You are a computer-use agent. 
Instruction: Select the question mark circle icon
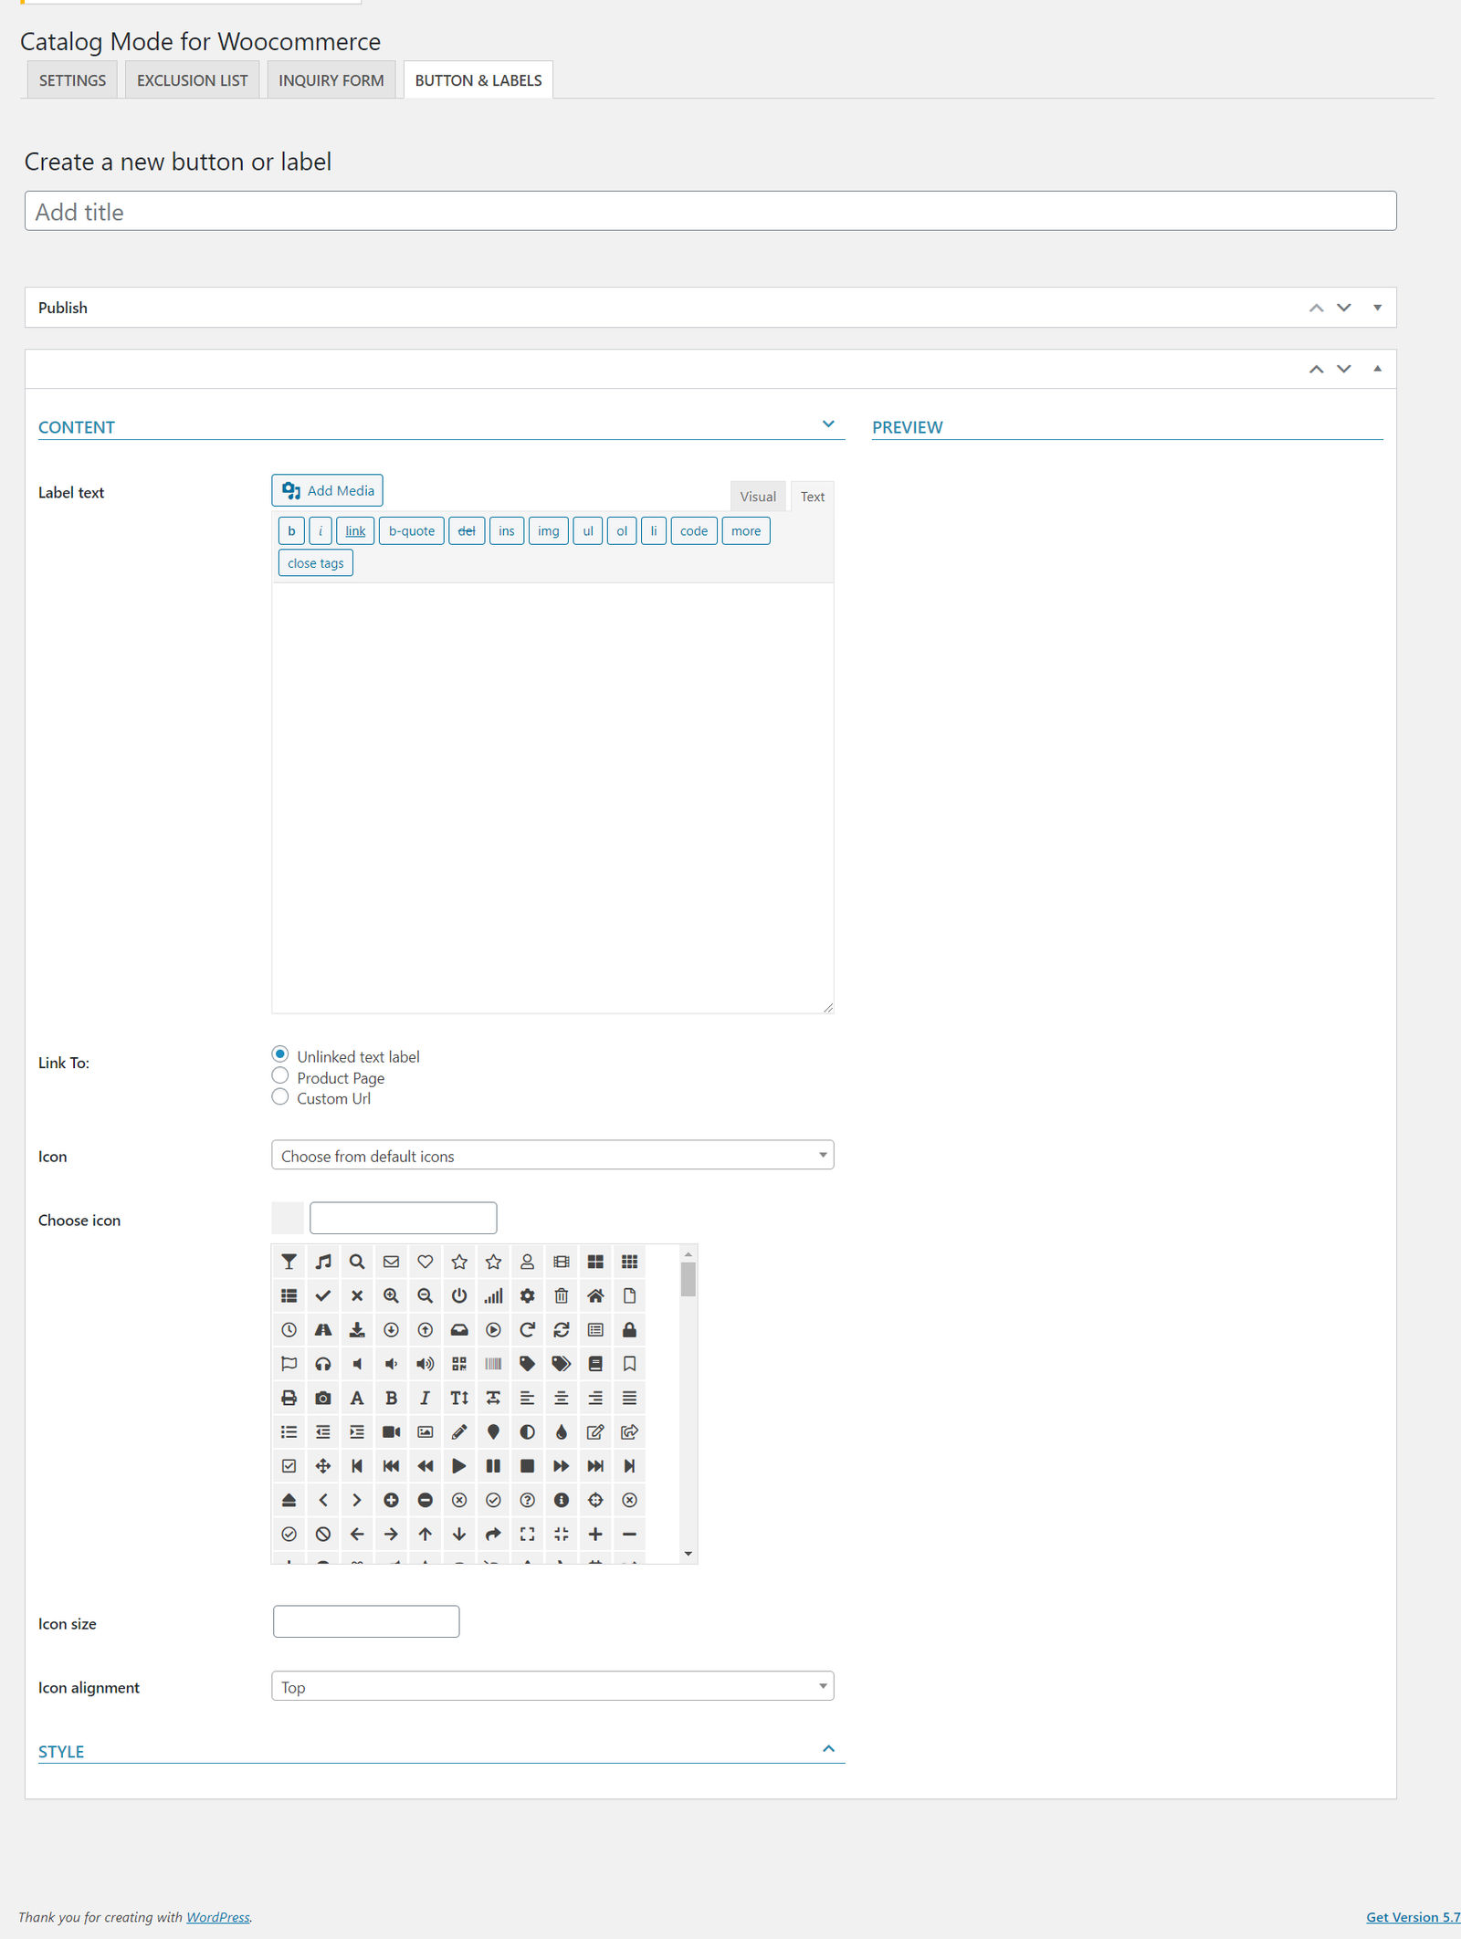tap(528, 1500)
